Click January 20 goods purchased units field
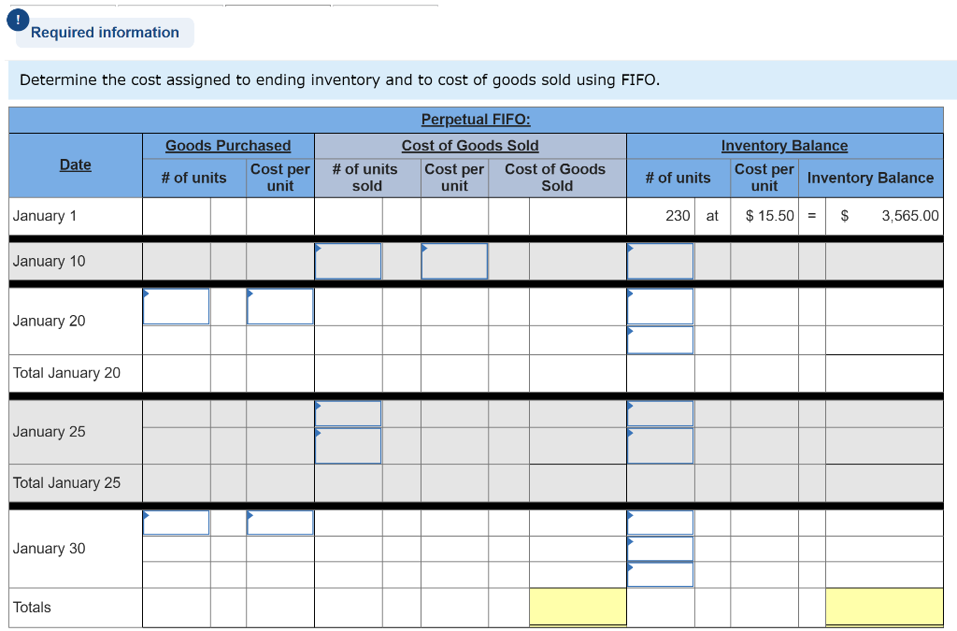This screenshot has height=631, width=957. pos(176,304)
